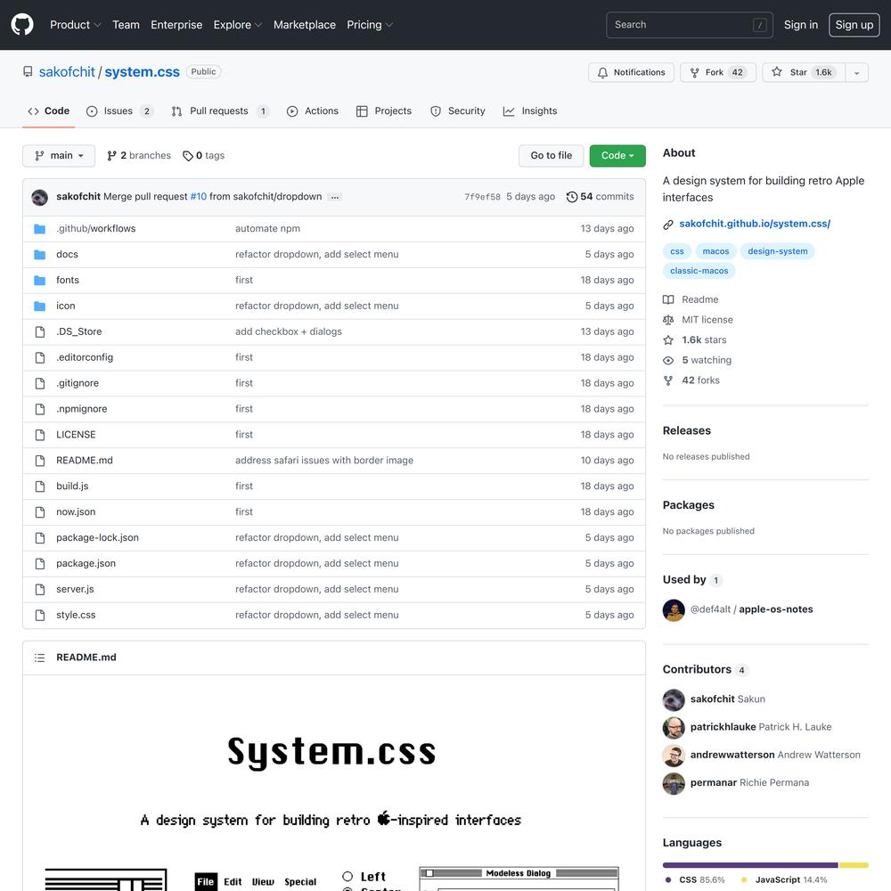The height and width of the screenshot is (891, 891).
Task: Click the scale icon beside MIT license
Action: pos(668,320)
